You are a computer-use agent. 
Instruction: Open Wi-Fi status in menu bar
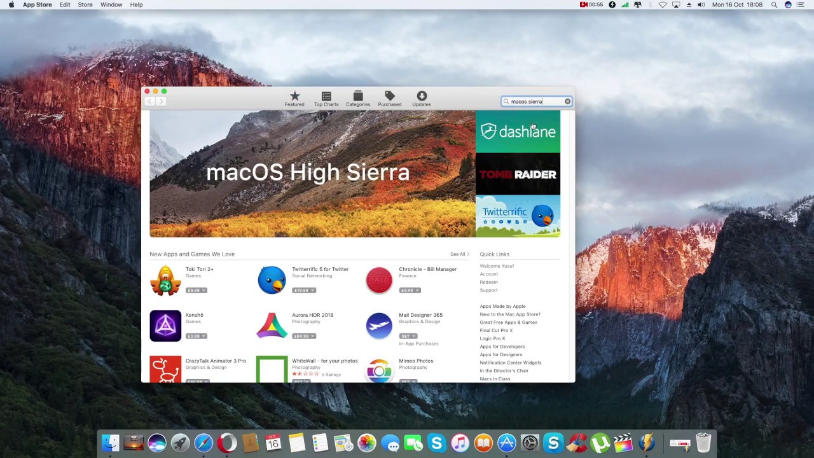663,4
